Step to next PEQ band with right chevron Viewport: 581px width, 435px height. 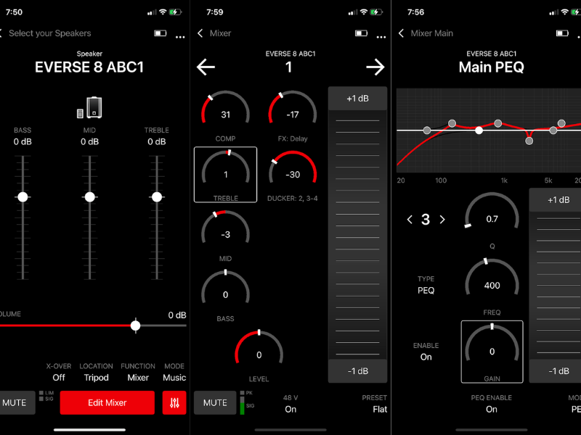pyautogui.click(x=442, y=220)
